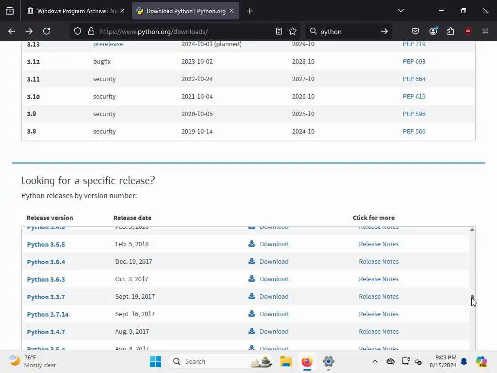497x373 pixels.
Task: Open the Python 3.6.4 release page
Action: [46, 262]
